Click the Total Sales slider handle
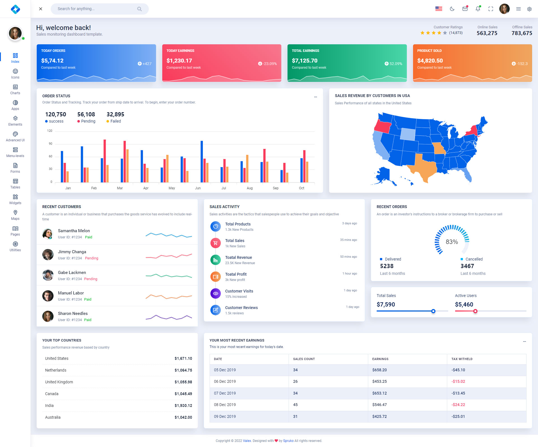The height and width of the screenshot is (447, 538). click(433, 311)
